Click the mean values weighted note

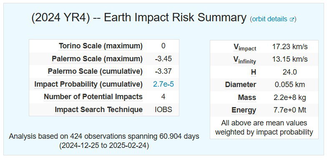(264, 127)
